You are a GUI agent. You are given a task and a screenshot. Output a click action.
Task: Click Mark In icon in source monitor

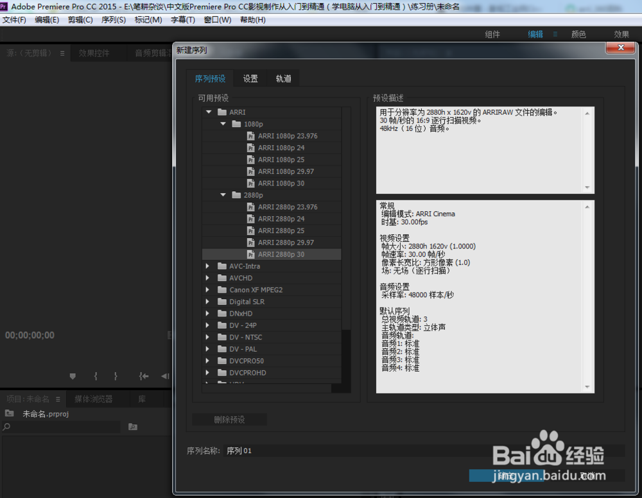coord(96,376)
